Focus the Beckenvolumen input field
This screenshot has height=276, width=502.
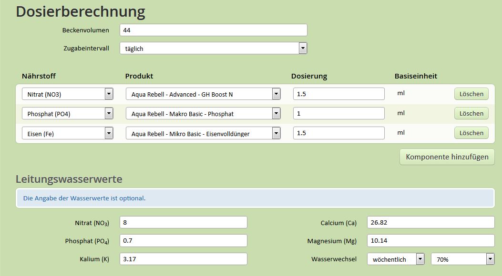pyautogui.click(x=213, y=30)
